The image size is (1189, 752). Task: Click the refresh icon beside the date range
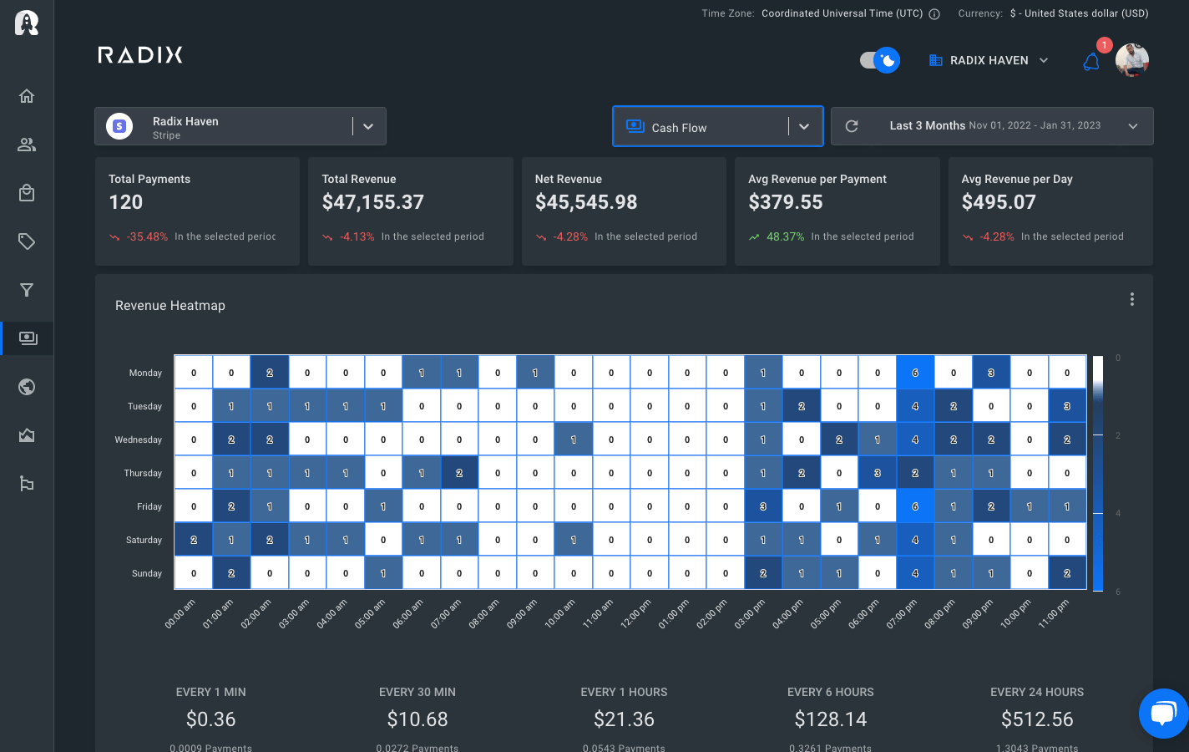(851, 126)
